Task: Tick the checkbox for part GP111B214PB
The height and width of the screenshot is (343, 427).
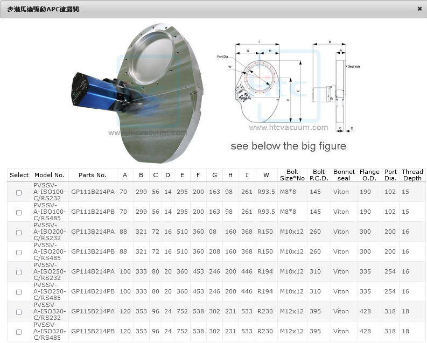Action: 19,213
